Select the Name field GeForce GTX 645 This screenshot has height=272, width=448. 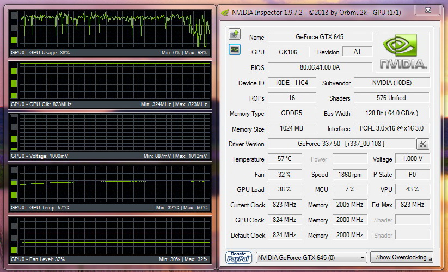pyautogui.click(x=320, y=37)
